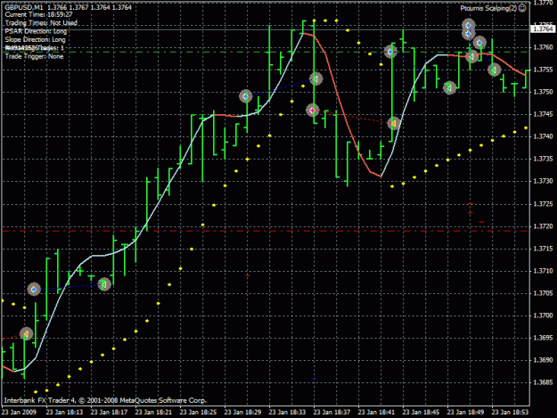Image resolution: width=557 pixels, height=418 pixels.
Task: Click the 23 Jan 18:25 time label
Action: click(x=198, y=412)
